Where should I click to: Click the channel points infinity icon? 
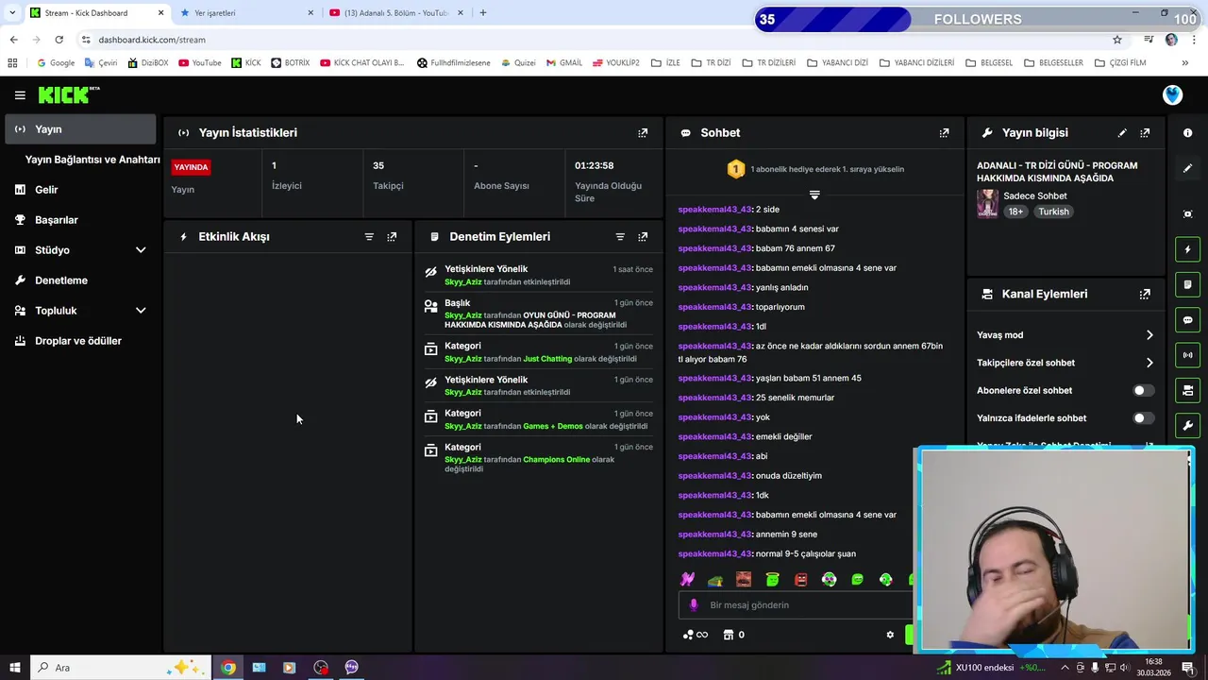pos(696,635)
